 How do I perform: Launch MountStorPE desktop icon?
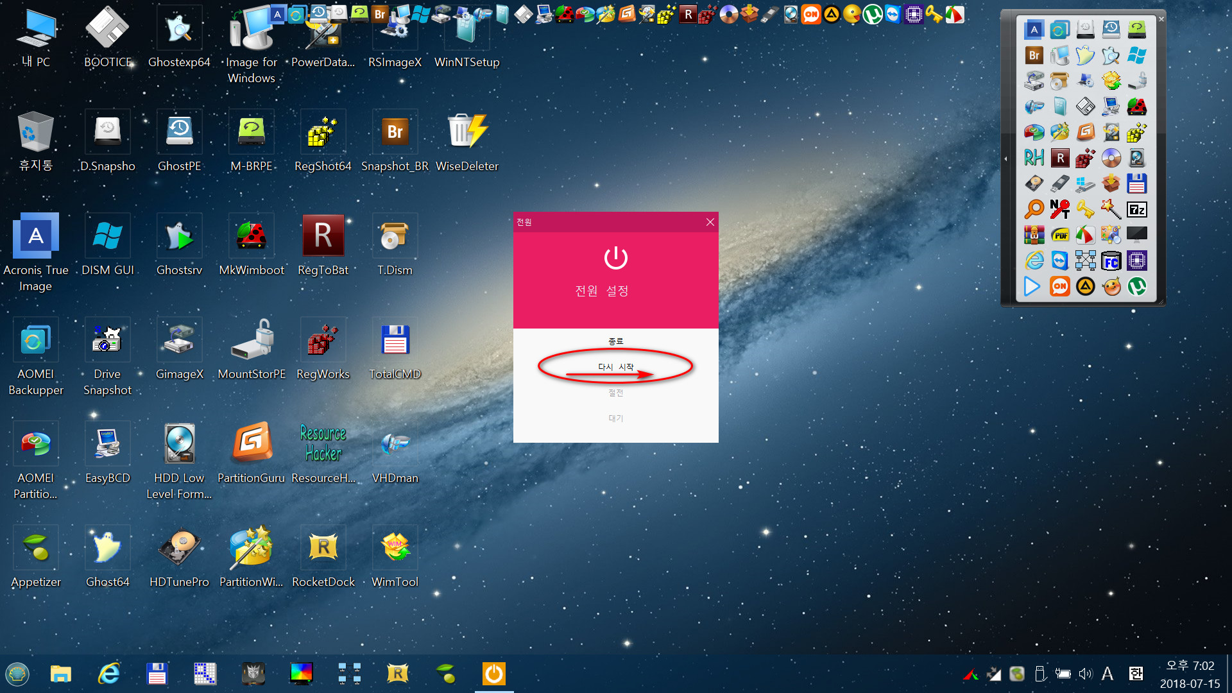tap(251, 349)
